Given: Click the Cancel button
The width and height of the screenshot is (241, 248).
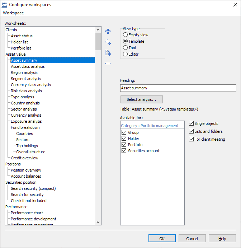Looking at the screenshot, I should 192,239.
